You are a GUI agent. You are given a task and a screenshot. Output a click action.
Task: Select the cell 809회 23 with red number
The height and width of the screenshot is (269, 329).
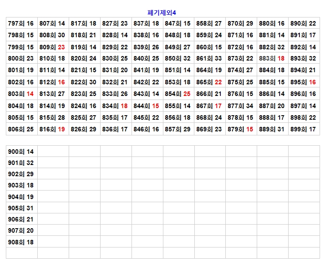pos(53,47)
